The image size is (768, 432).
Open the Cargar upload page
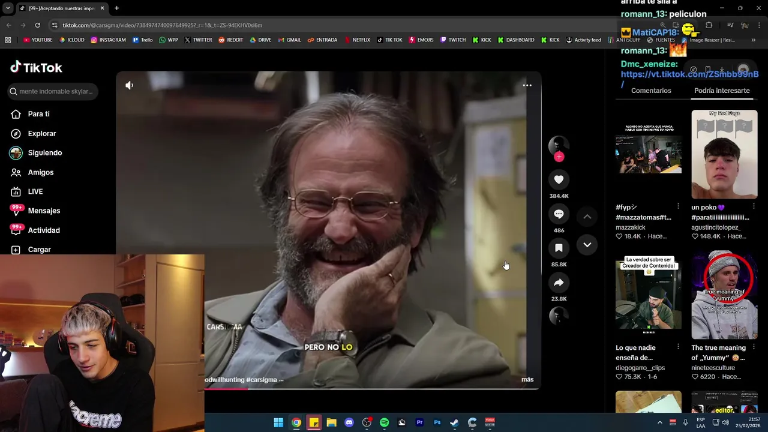click(x=39, y=249)
